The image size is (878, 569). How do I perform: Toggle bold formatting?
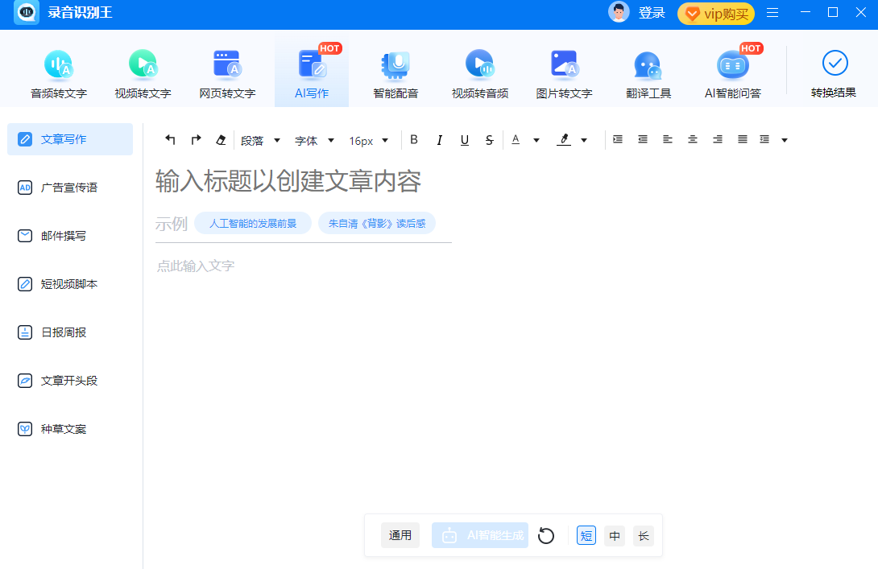click(x=414, y=140)
